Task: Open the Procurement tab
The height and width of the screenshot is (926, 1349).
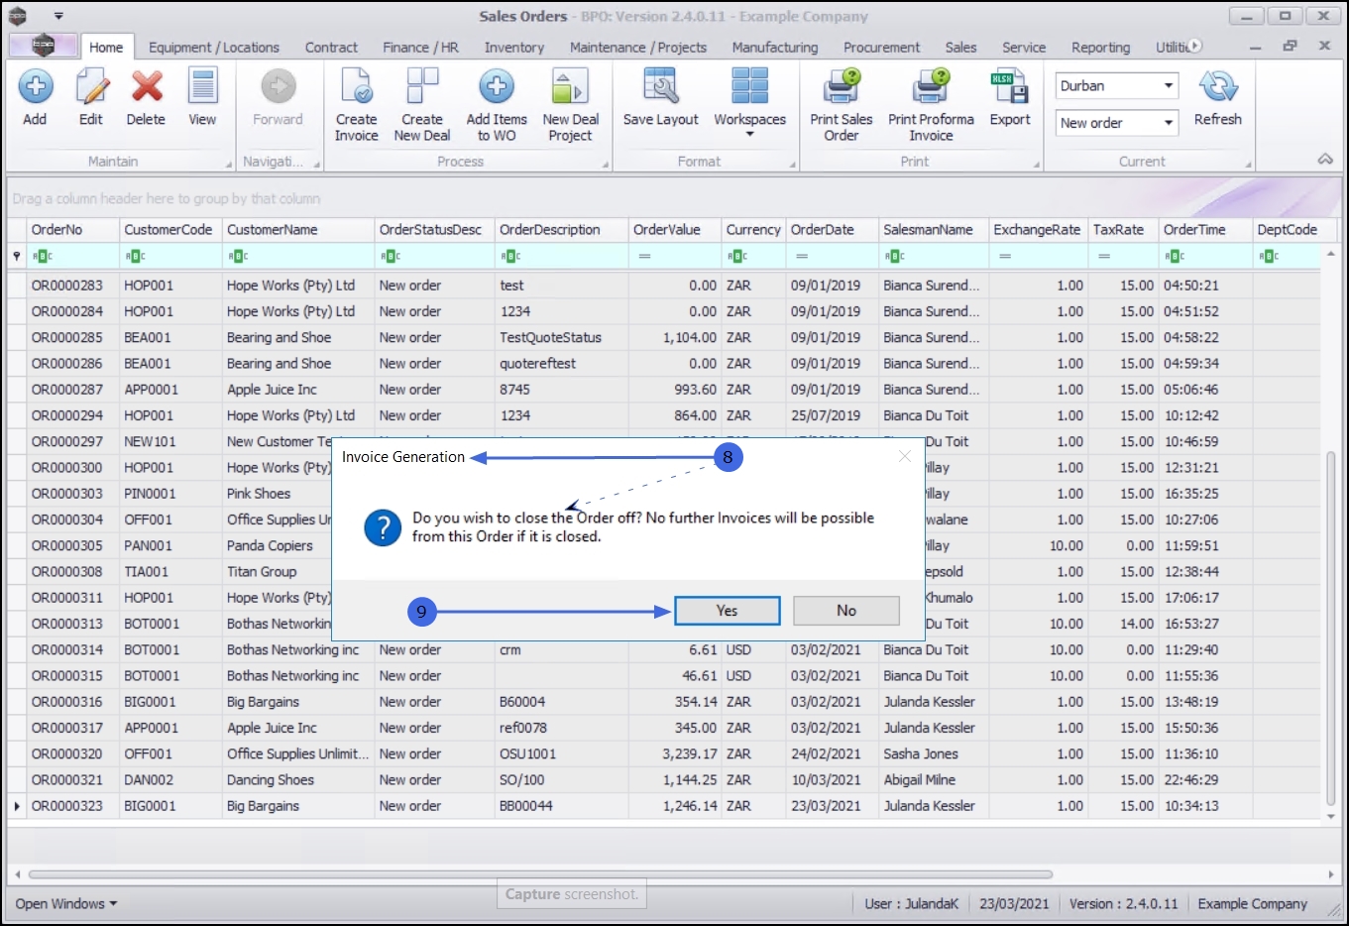Action: 881,47
